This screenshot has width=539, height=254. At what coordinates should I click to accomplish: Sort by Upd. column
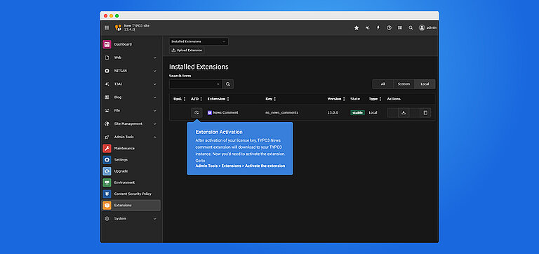tap(180, 99)
